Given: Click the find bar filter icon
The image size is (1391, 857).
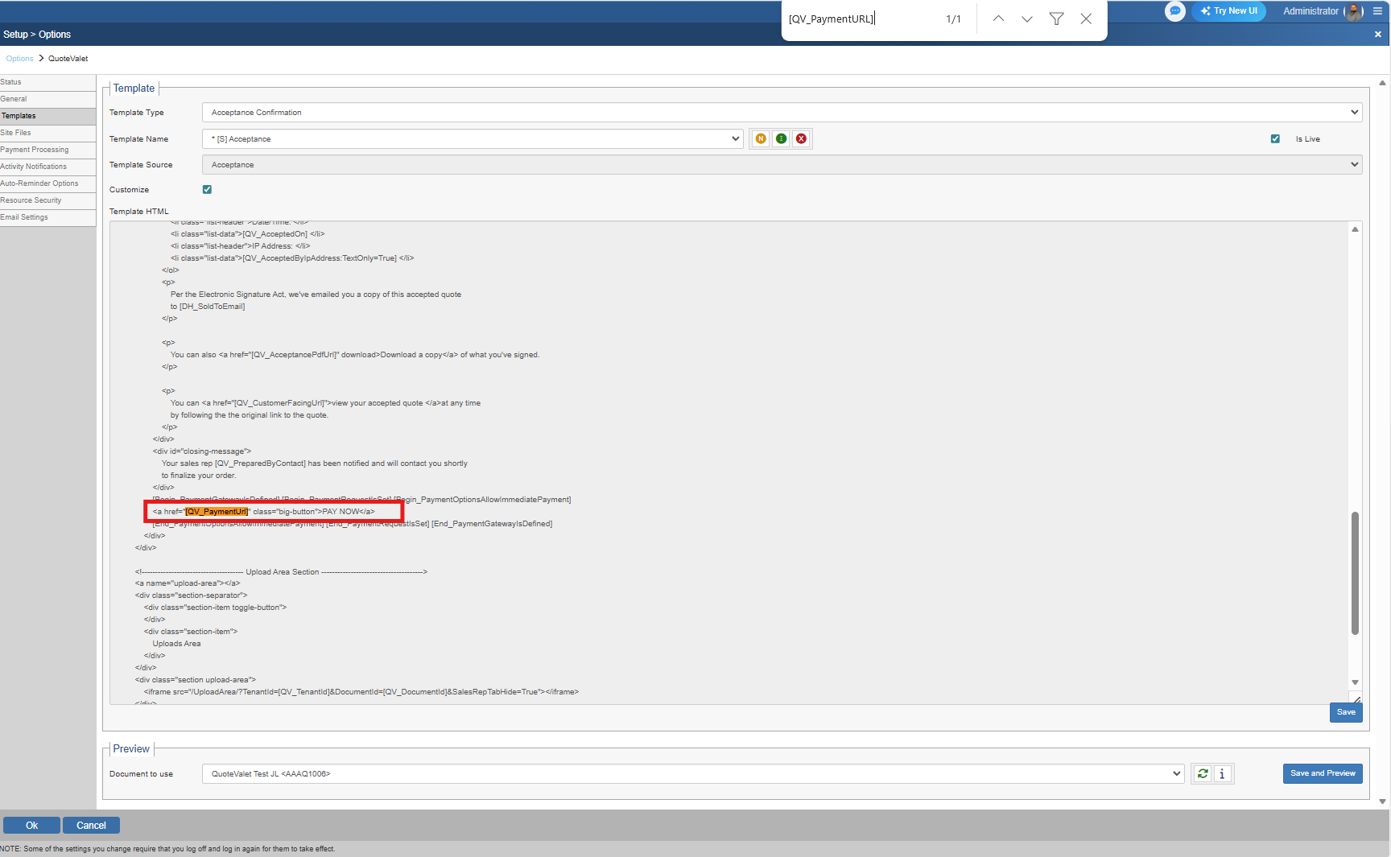Looking at the screenshot, I should (x=1056, y=19).
